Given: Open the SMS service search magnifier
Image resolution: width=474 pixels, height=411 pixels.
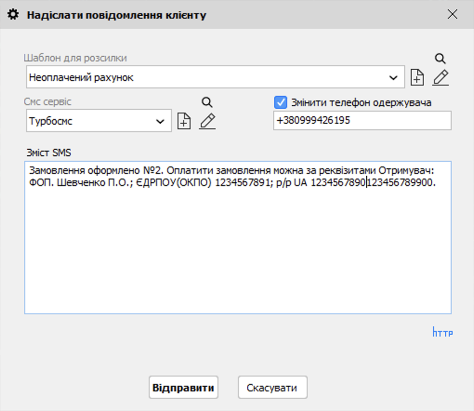Looking at the screenshot, I should coord(207,102).
